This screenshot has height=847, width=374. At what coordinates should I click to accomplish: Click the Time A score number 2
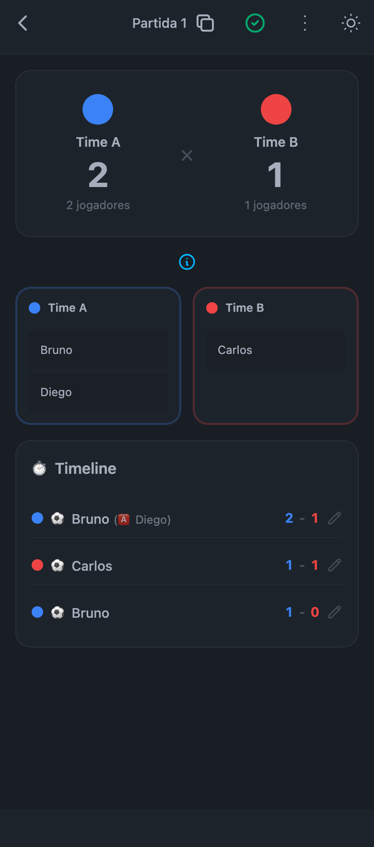point(98,175)
